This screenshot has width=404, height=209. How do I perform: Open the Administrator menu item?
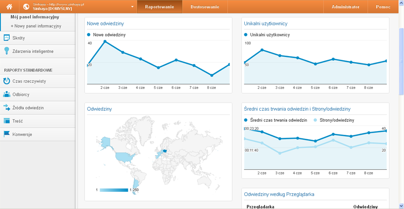pyautogui.click(x=345, y=7)
